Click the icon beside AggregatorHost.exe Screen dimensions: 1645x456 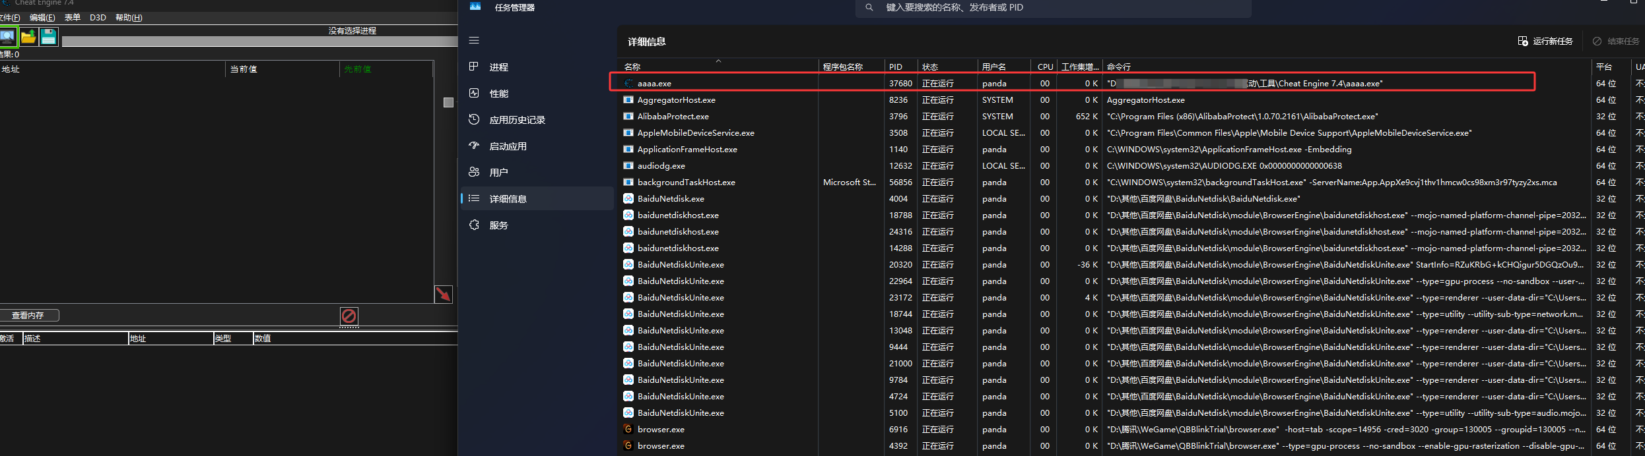tap(628, 100)
